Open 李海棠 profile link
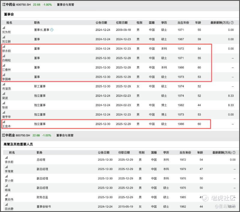 pos(9,171)
